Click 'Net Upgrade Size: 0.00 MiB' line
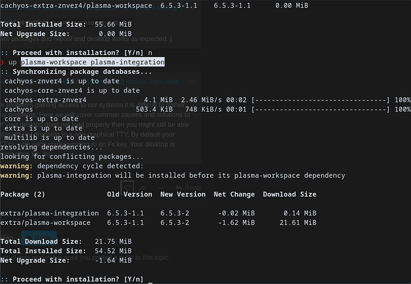 66,34
